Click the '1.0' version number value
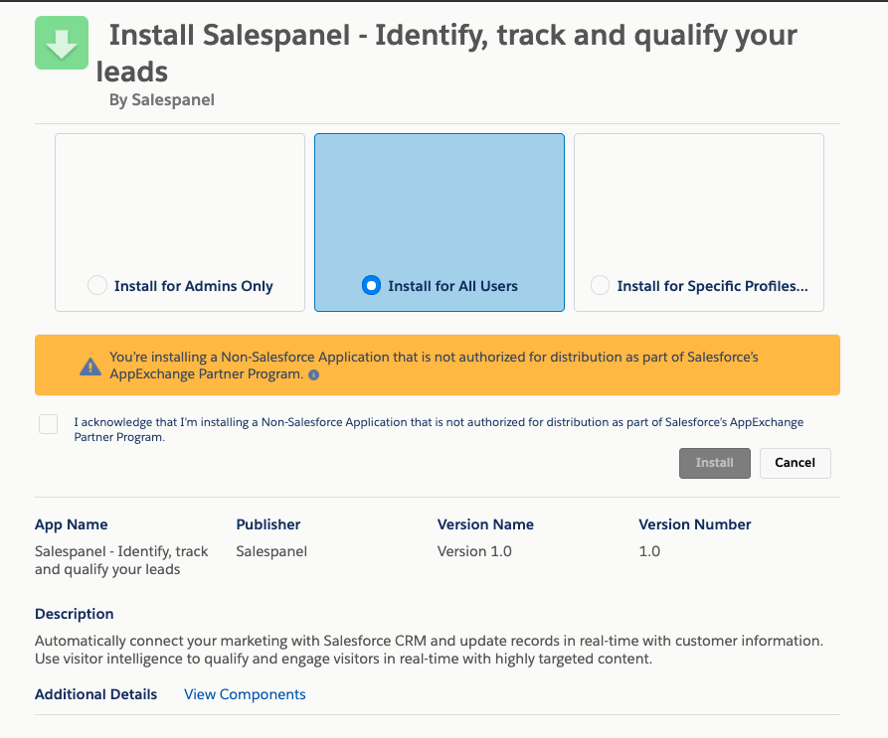 pos(649,551)
